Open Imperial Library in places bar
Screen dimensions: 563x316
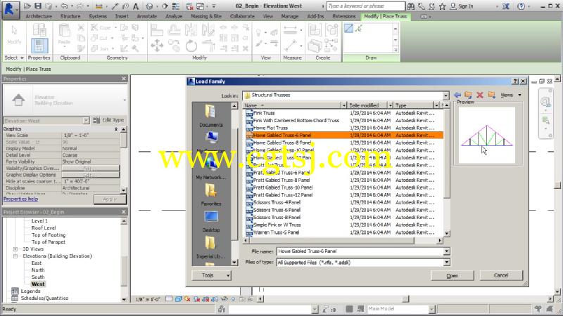point(210,248)
